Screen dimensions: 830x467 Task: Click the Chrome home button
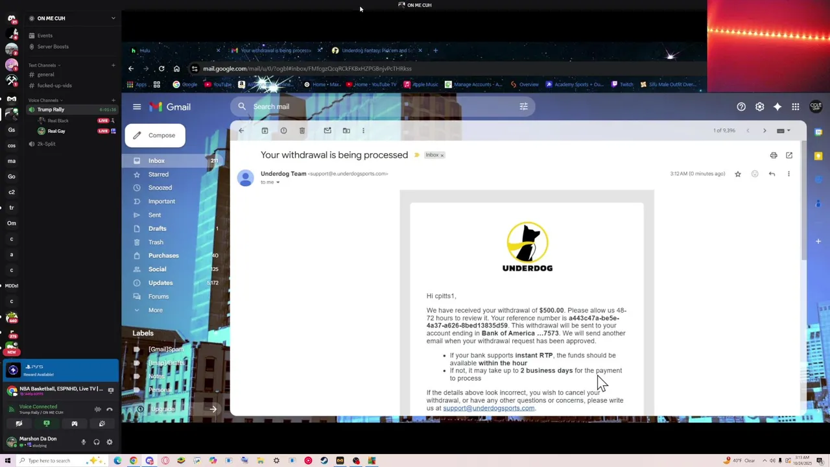tap(176, 69)
